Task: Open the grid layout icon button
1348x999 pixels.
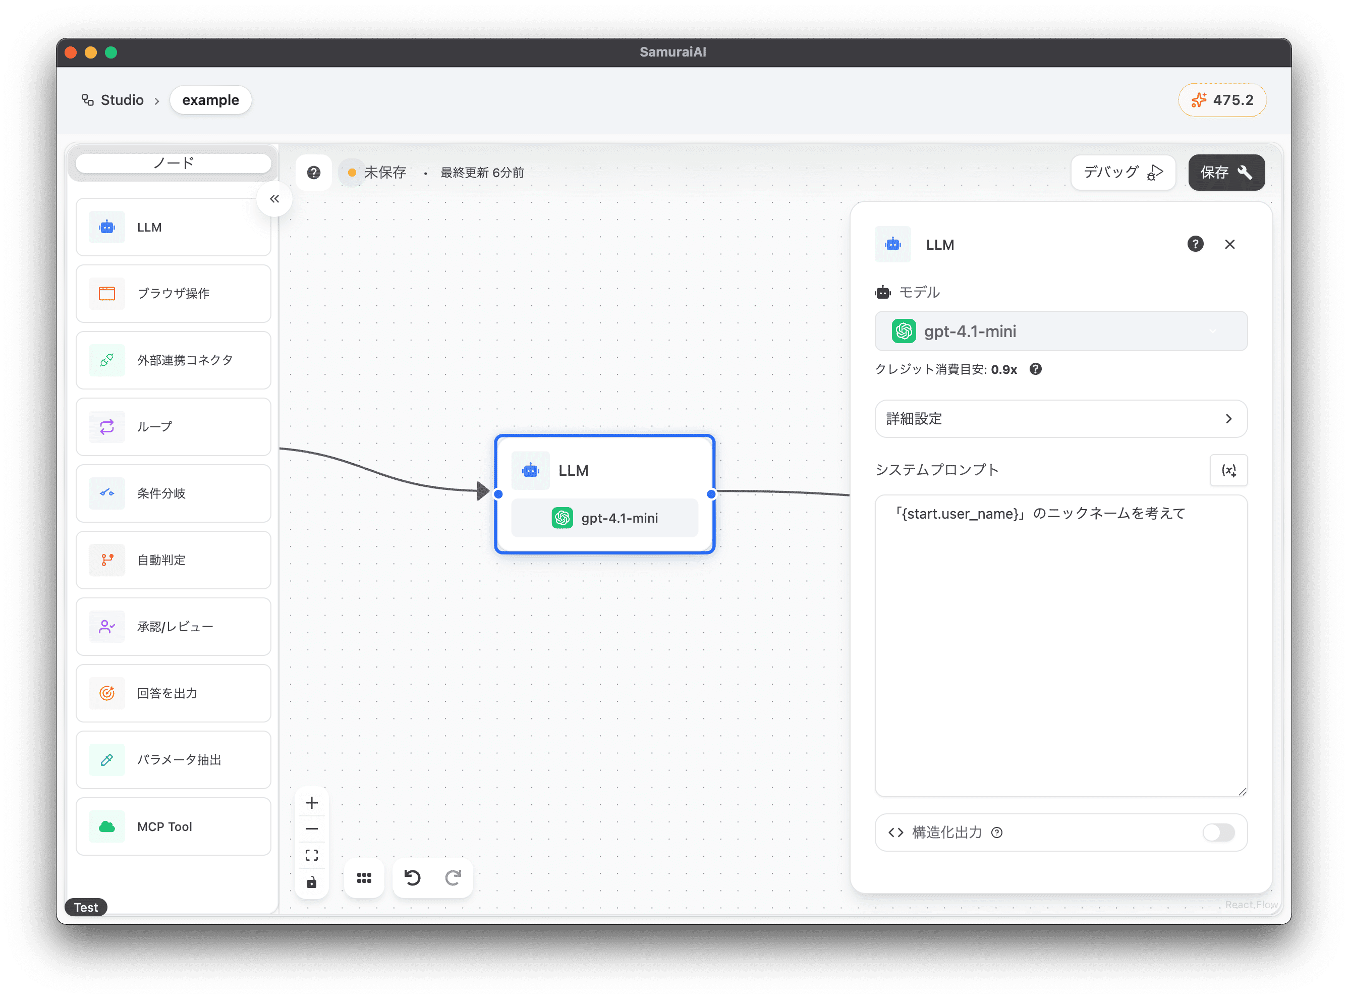Action: 364,877
